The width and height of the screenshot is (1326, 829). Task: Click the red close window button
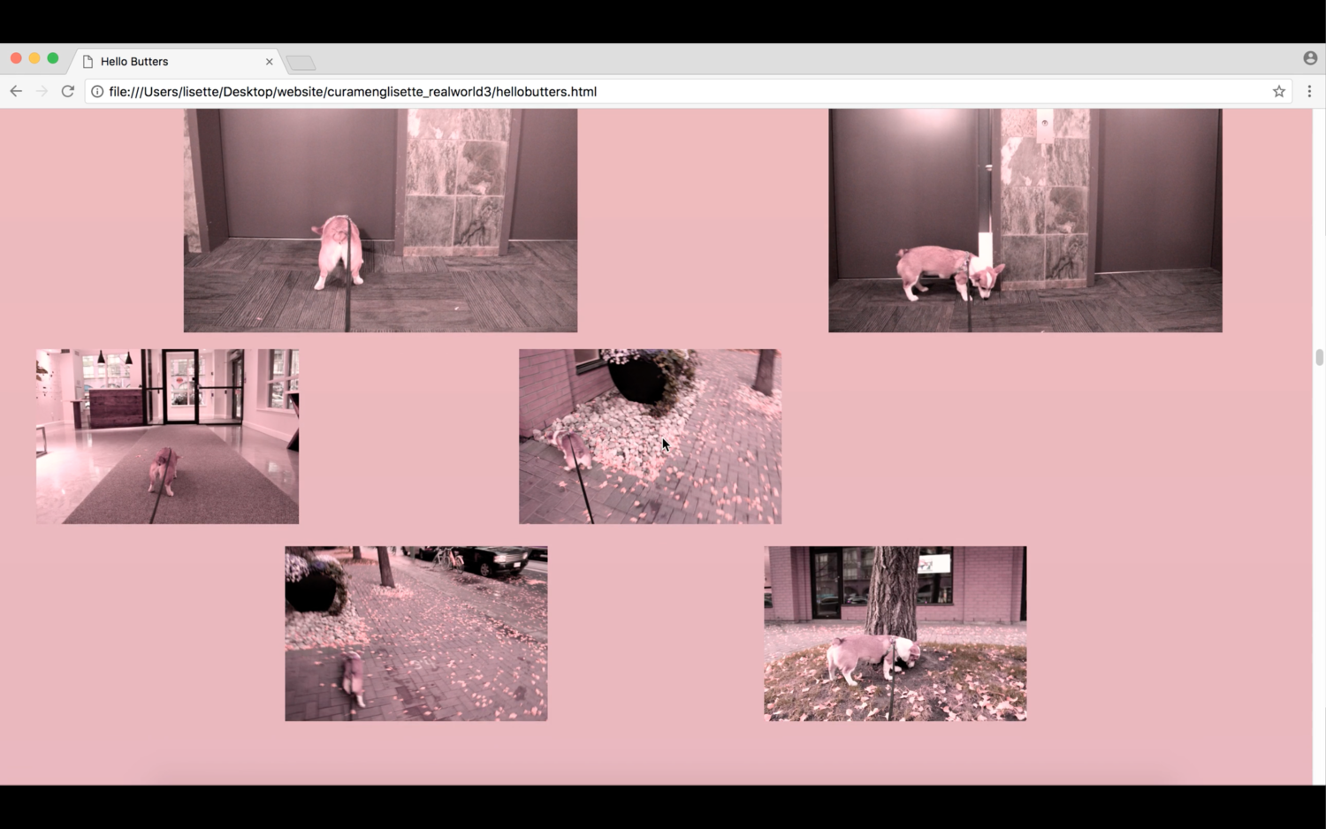point(16,58)
